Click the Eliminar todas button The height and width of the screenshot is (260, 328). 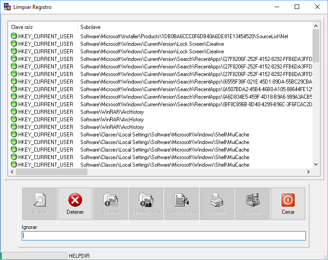click(146, 204)
